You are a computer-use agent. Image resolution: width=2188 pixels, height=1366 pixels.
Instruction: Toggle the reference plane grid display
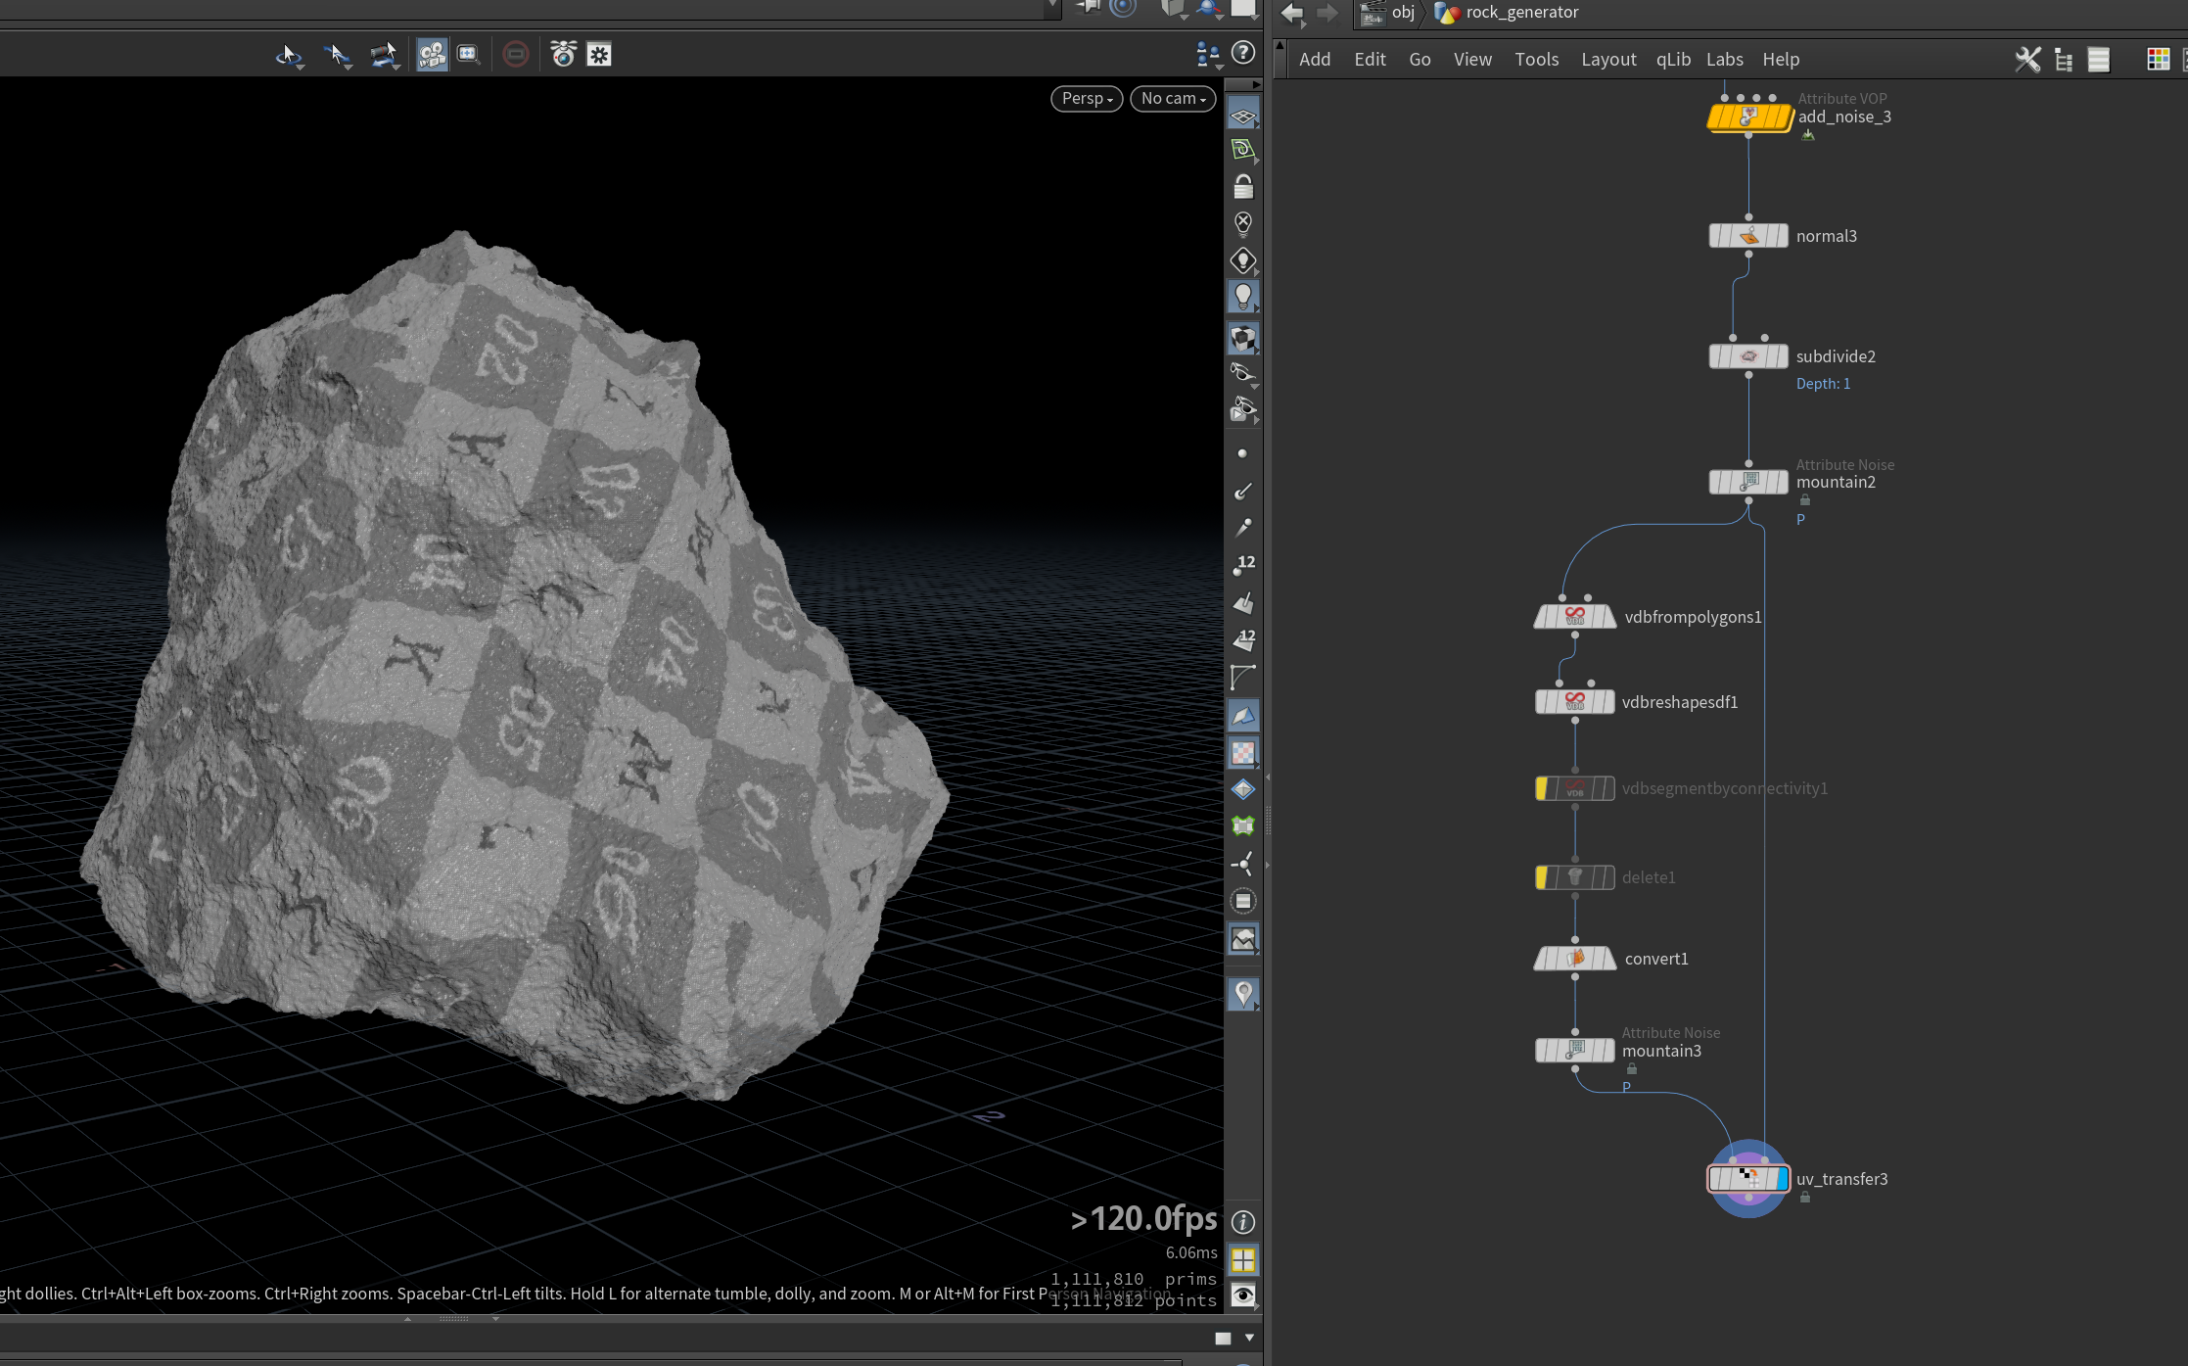coord(1242,116)
